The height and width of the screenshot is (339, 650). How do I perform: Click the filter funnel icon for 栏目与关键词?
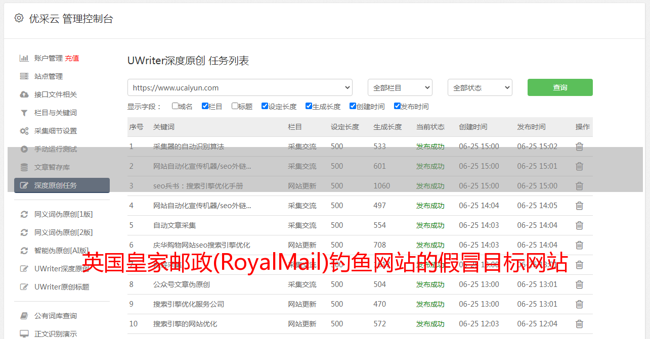(24, 113)
